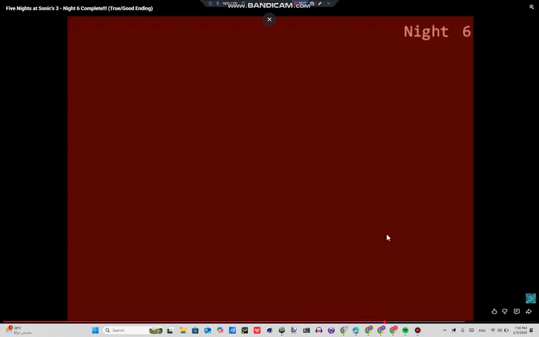Dislike the video with thumbs-down icon
Viewport: 539px width, 337px height.
point(505,311)
